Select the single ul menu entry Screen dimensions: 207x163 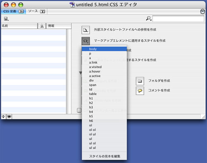(x=104, y=139)
